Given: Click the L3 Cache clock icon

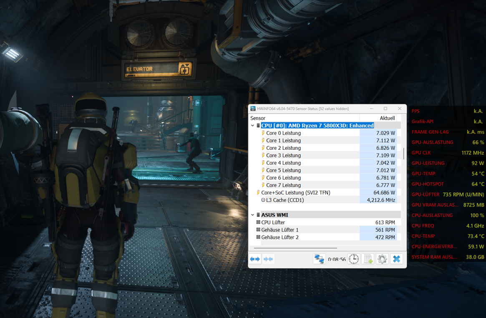Looking at the screenshot, I should 263,200.
